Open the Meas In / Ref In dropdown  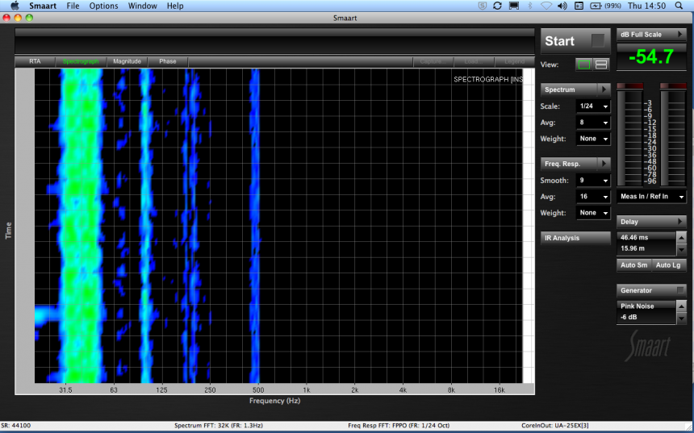pyautogui.click(x=652, y=197)
